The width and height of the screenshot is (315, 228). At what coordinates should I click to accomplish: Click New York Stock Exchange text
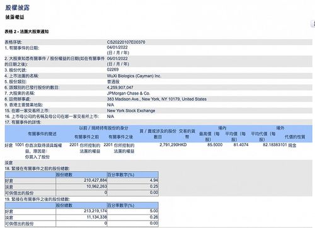pos(131,111)
